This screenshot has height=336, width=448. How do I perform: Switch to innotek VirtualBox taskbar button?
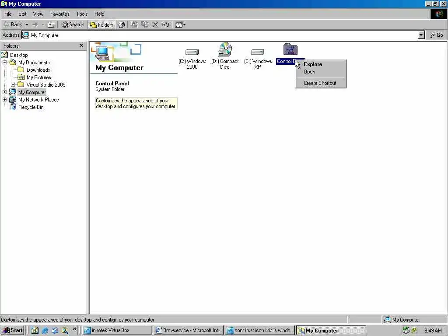coord(117,330)
